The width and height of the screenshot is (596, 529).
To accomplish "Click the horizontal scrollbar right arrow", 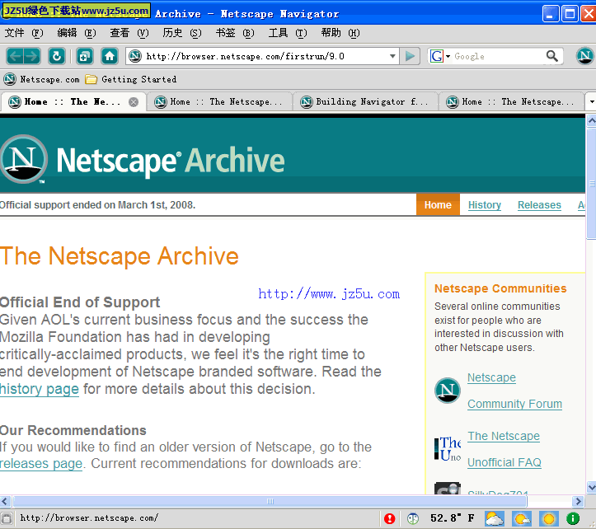I will point(578,502).
